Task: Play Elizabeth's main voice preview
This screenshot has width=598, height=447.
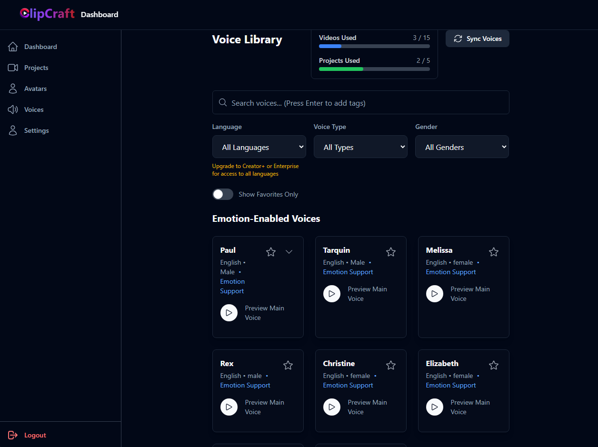Action: click(435, 407)
